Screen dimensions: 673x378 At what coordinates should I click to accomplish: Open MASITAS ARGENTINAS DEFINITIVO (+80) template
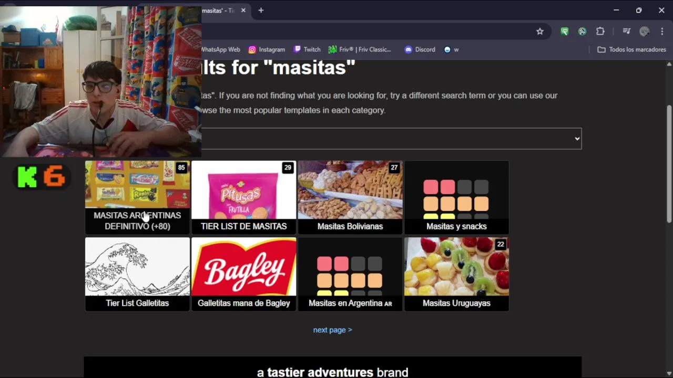click(x=137, y=197)
